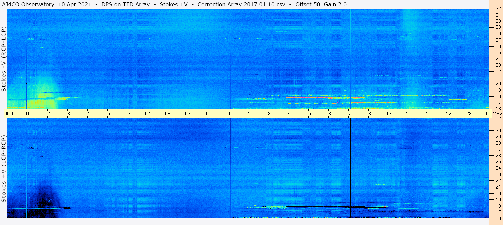Select the 12 hour mark on time axis
The width and height of the screenshot is (503, 225).
click(x=248, y=114)
